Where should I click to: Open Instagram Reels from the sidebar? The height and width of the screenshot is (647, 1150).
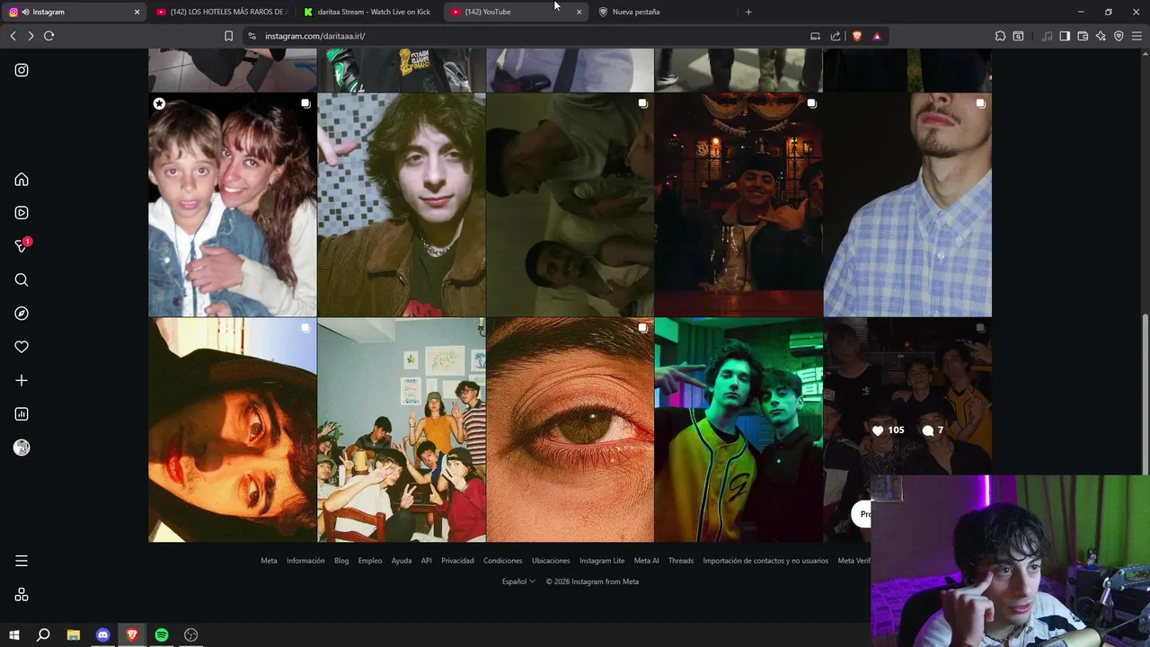pos(22,213)
